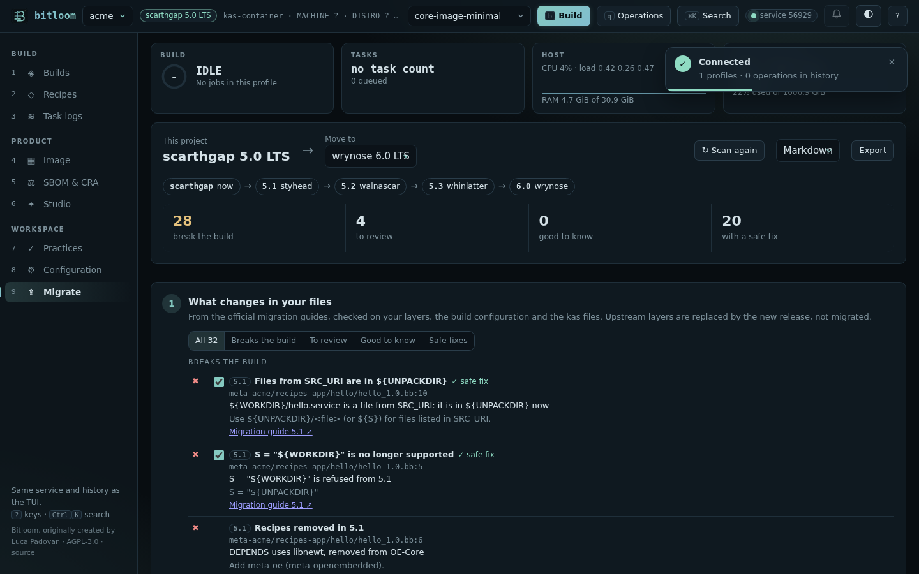The image size is (919, 574).
Task: Toggle the dark/light theme icon
Action: pos(869,15)
